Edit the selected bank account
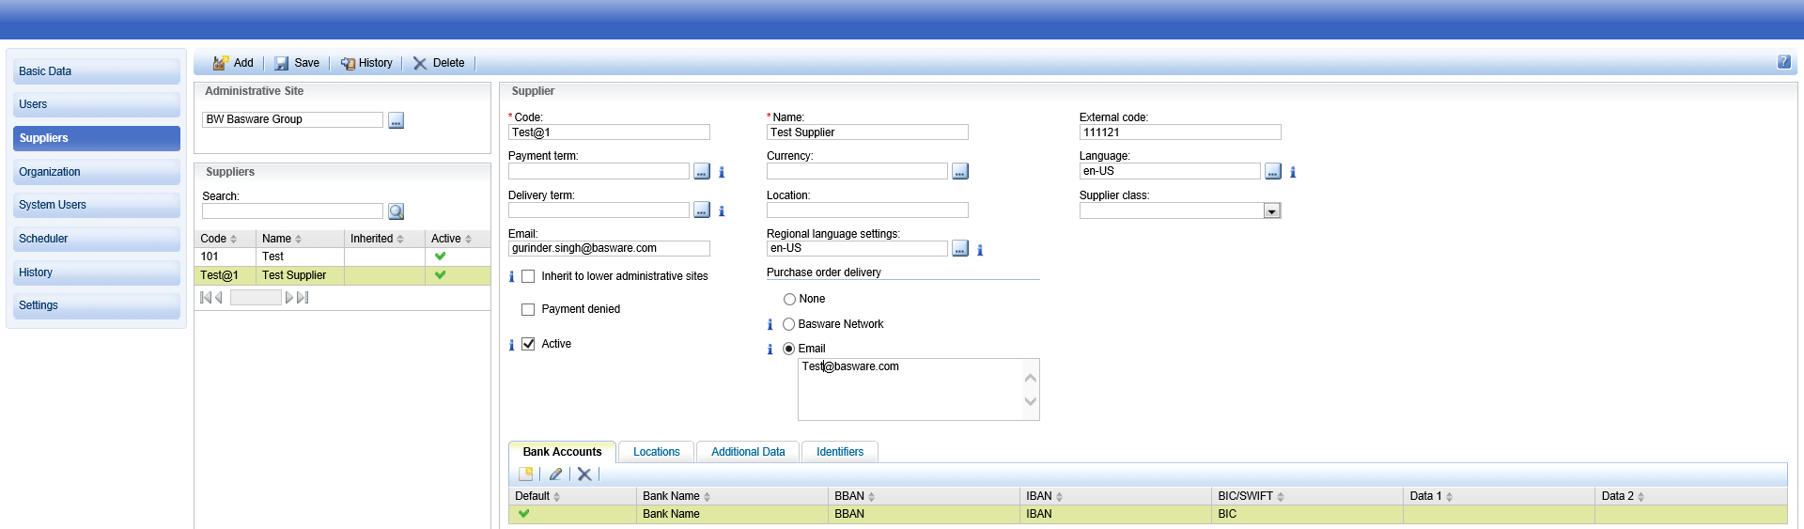Screen dimensions: 1804x529 click(555, 475)
